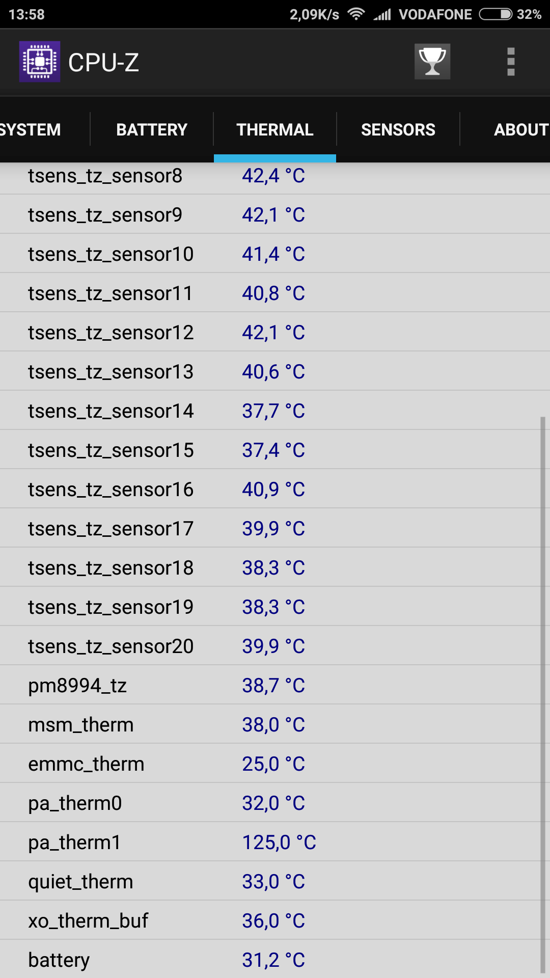Viewport: 550px width, 978px height.
Task: Tap the battery status icon
Action: click(495, 14)
